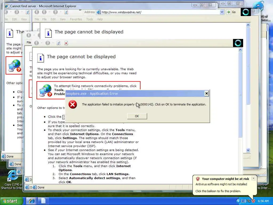This screenshot has height=205, width=273.
Task: Click the scroll-down arrow in the windowsxlive.net window
Action: pos(248,150)
